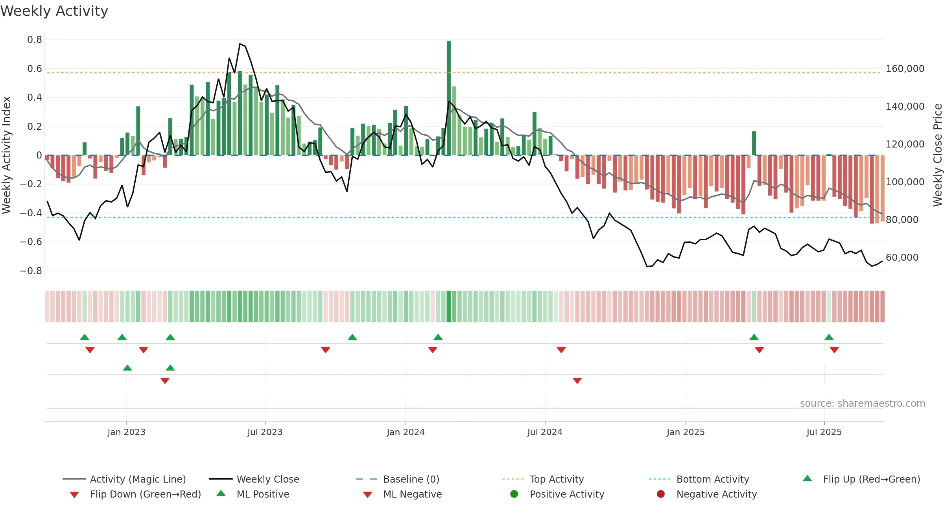Image resolution: width=944 pixels, height=531 pixels.
Task: Click the ML Positive triangle at January 2023
Action: click(127, 368)
